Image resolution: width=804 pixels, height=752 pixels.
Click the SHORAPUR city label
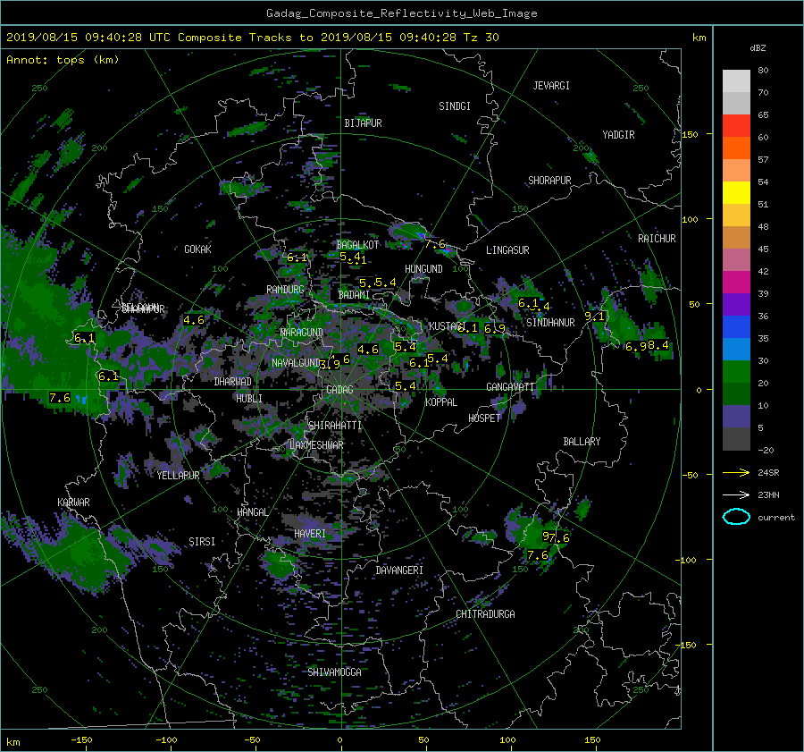pos(549,181)
